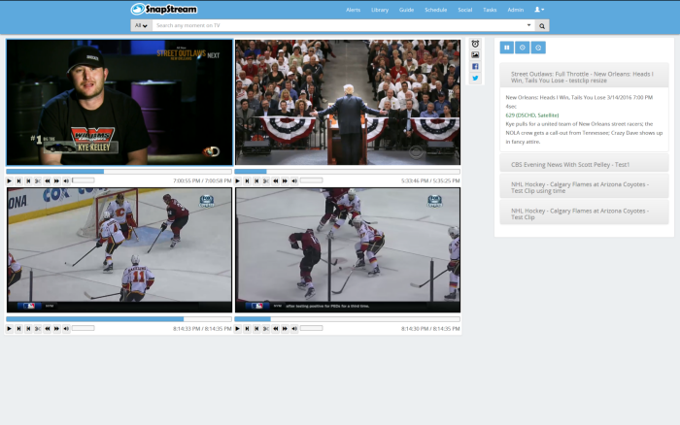The height and width of the screenshot is (425, 680).
Task: Mute the 8:14:33 PM hockey player volume
Action: pyautogui.click(x=66, y=329)
